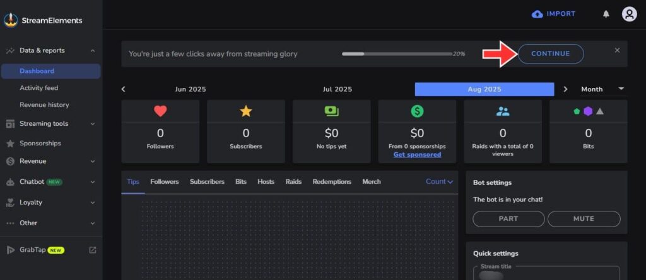646x280 pixels.
Task: Click the colored Bits shapes icon
Action: 589,111
